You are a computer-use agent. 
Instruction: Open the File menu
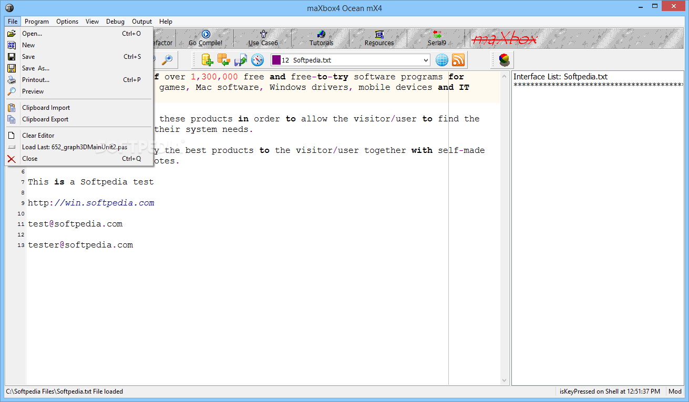click(x=13, y=22)
